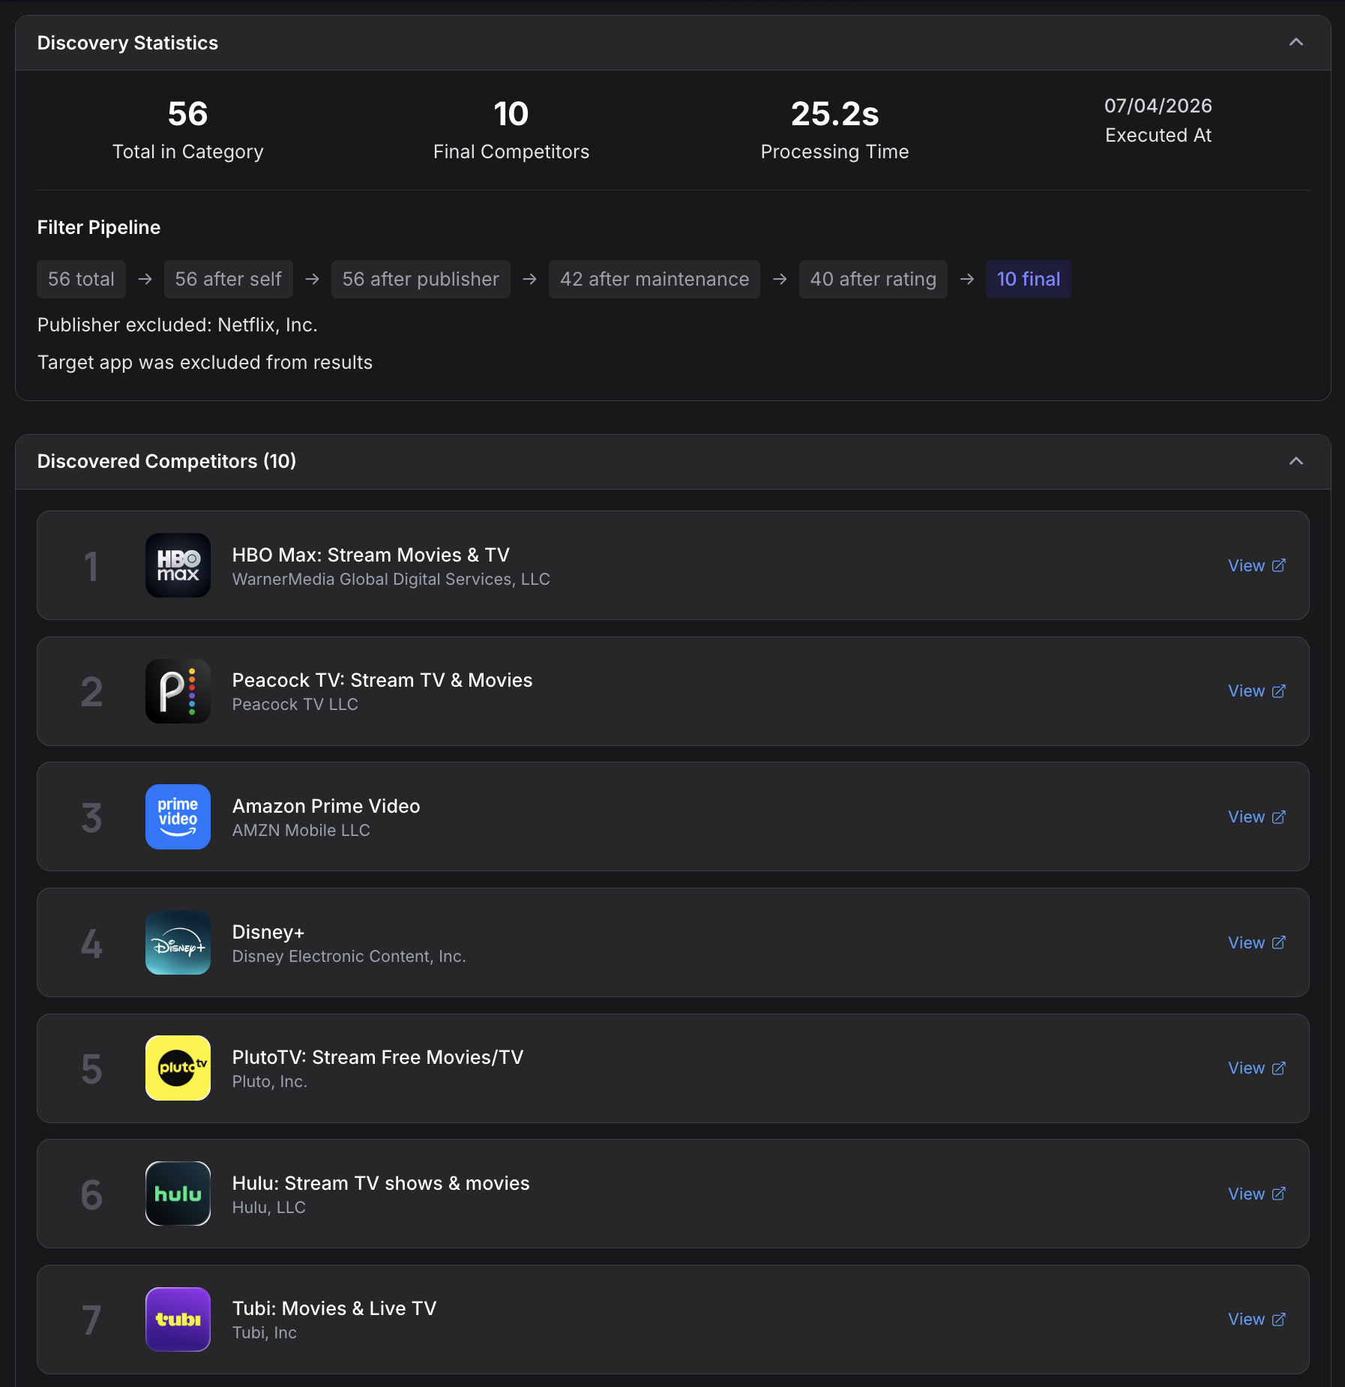1345x1387 pixels.
Task: Click the 'Filter Pipeline' heading
Action: pos(99,227)
